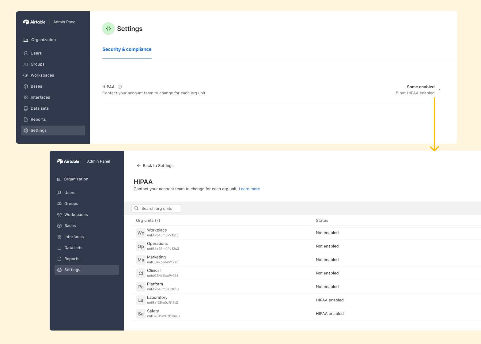This screenshot has width=481, height=344.
Task: Click HIPAA help question mark icon
Action: [x=120, y=87]
